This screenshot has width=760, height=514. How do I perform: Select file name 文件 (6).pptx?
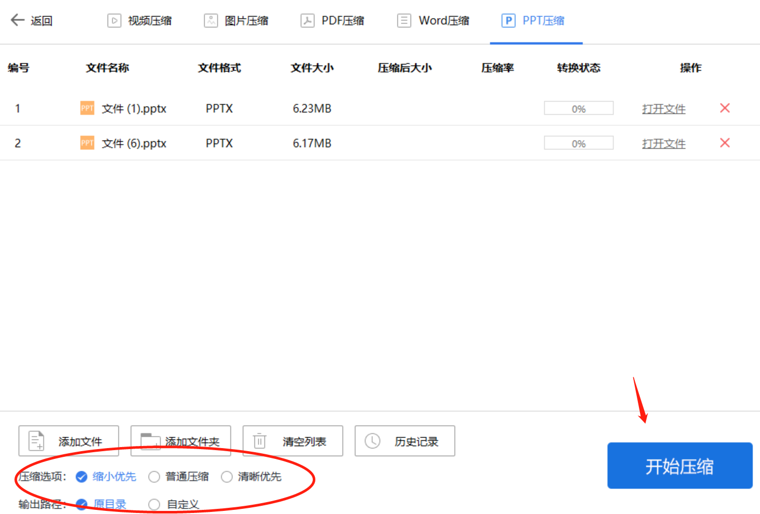coord(134,143)
